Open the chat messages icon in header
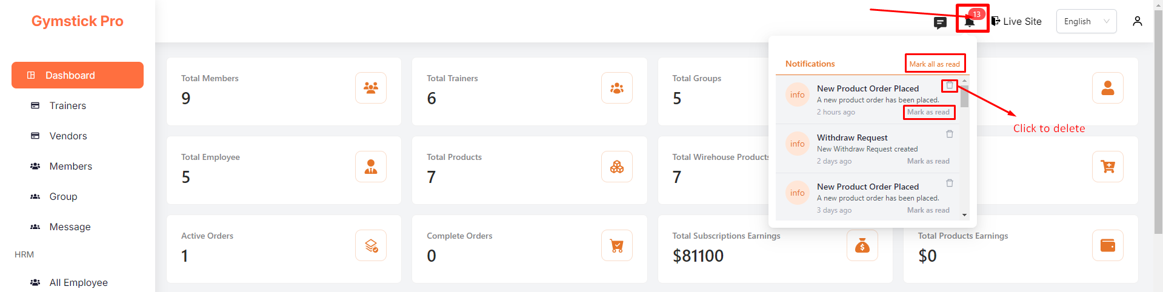This screenshot has width=1163, height=292. [x=940, y=23]
